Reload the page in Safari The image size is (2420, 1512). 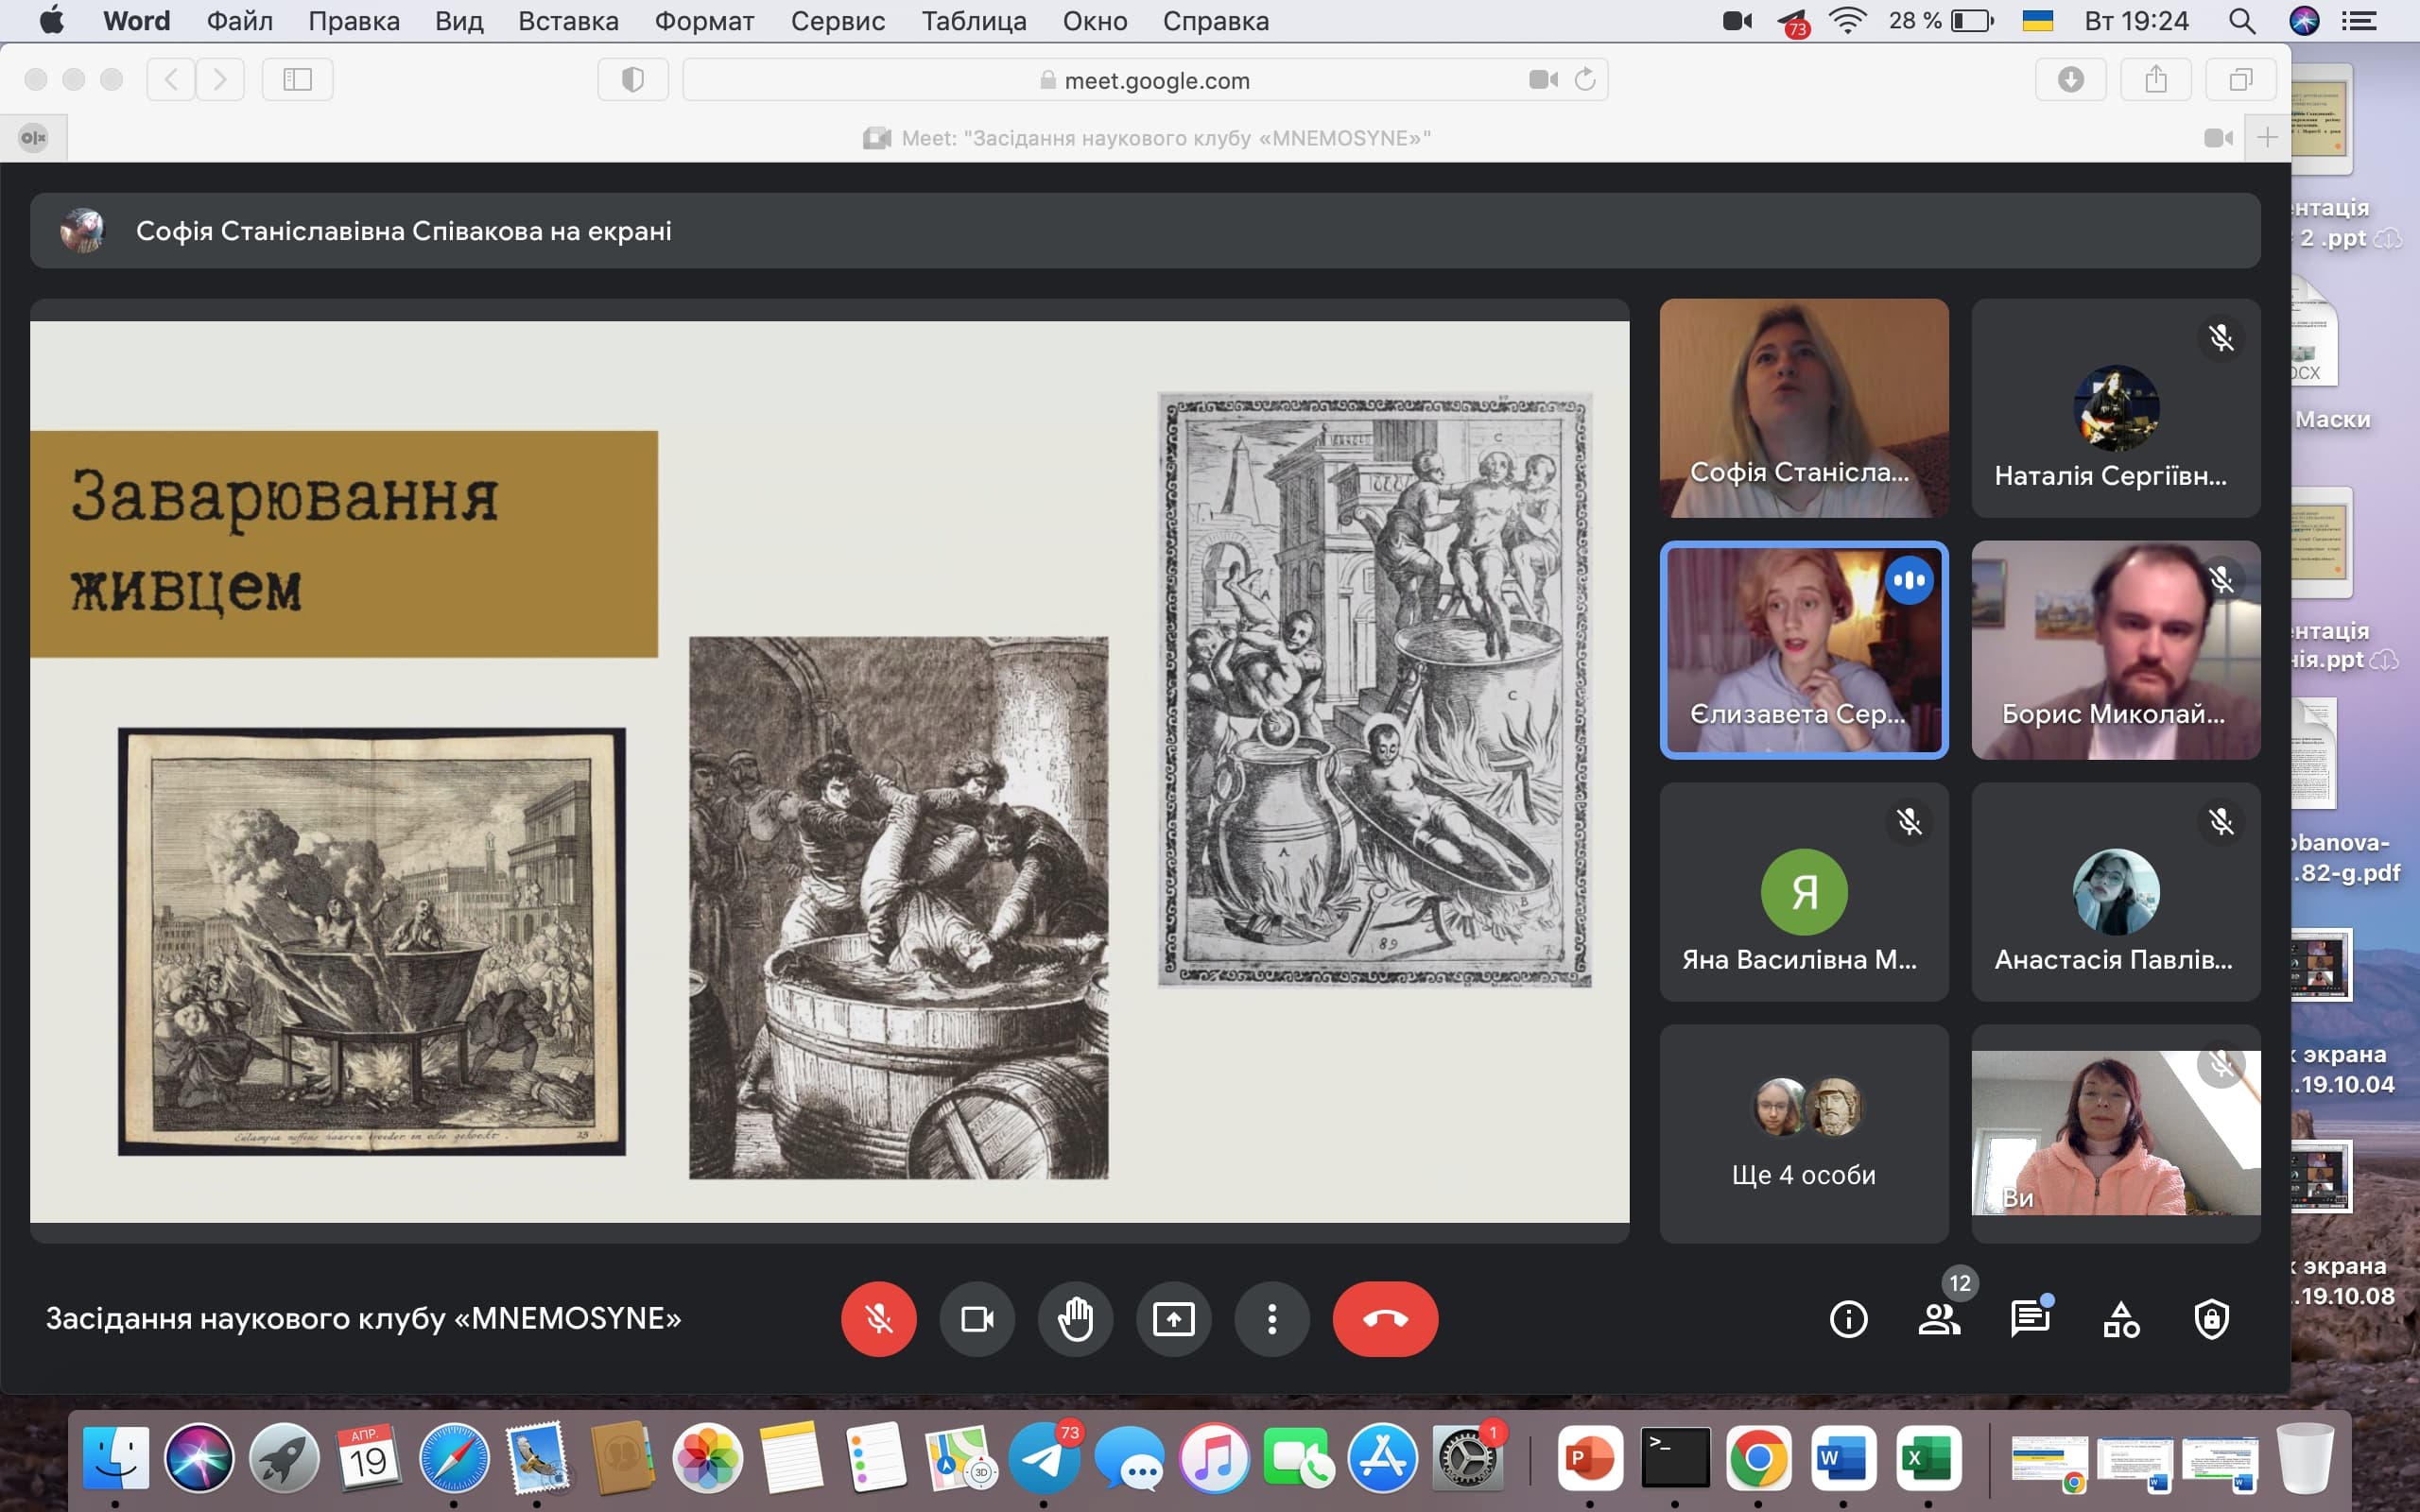1585,80
